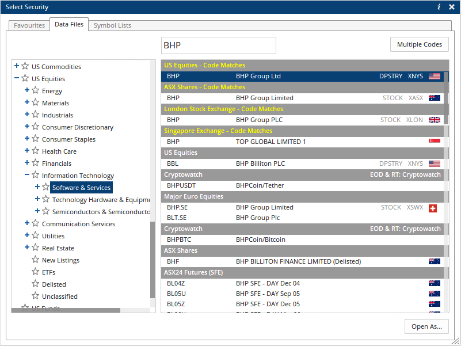Select the ETFs tree item
Screen dimensions: 461x346
pos(48,272)
